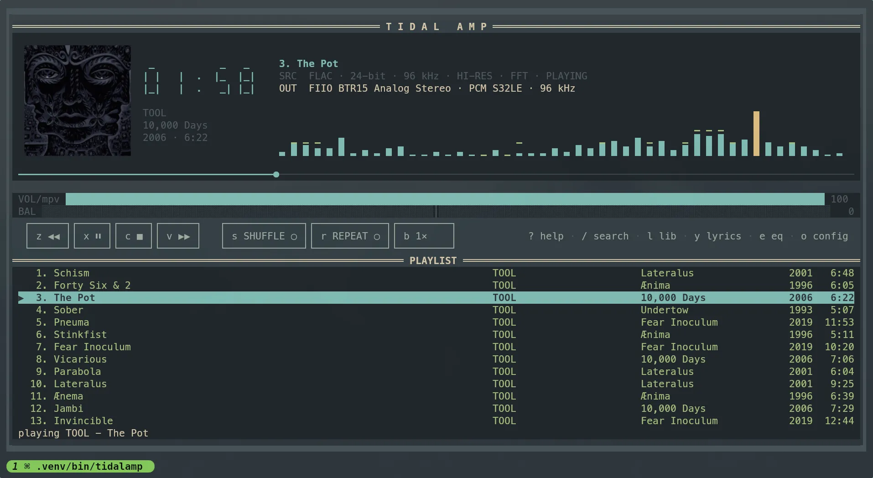Viewport: 873px width, 478px height.
Task: Click the BAL balance bar center marker
Action: [436, 211]
